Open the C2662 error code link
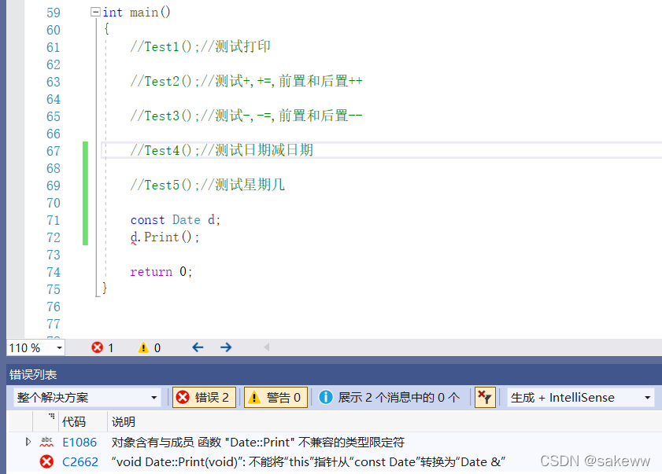Screen dimensions: 662x474 coord(80,461)
